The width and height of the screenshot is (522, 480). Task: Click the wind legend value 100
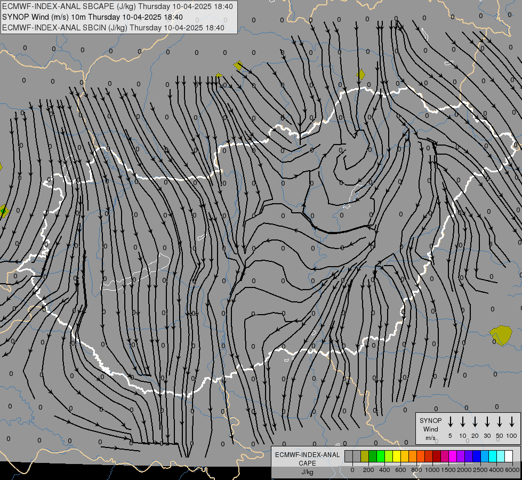click(x=512, y=436)
